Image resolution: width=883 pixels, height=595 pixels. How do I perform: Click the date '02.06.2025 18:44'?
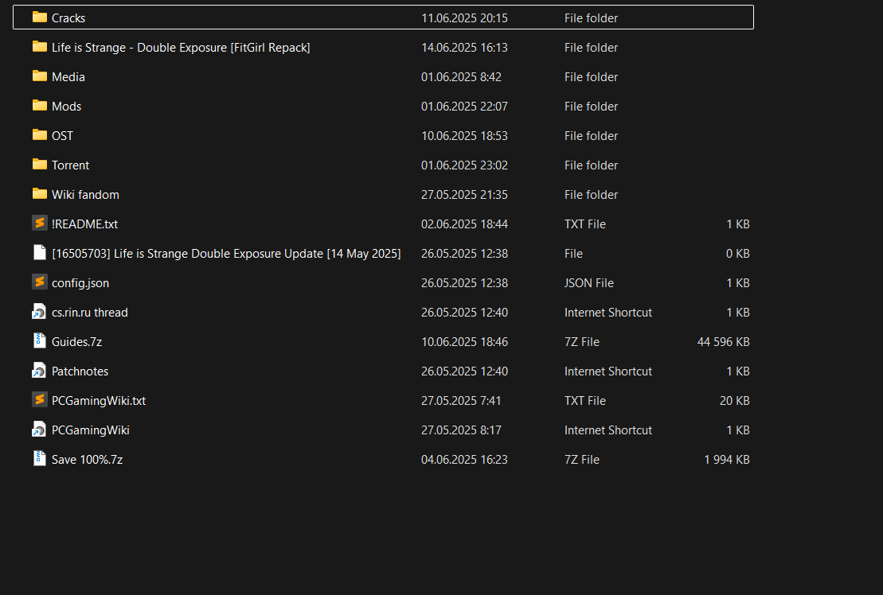pos(464,224)
